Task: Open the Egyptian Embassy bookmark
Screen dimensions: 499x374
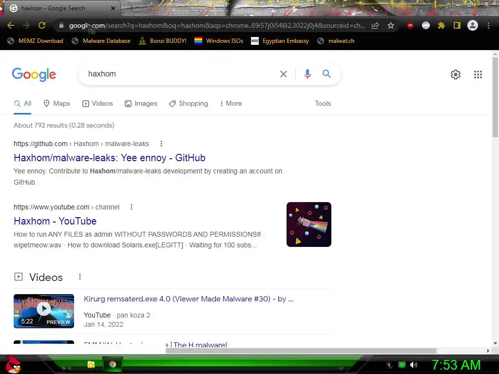Action: [280, 41]
